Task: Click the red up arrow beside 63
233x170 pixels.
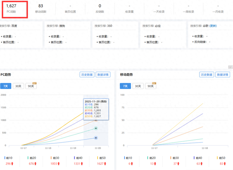Action: click(201, 163)
